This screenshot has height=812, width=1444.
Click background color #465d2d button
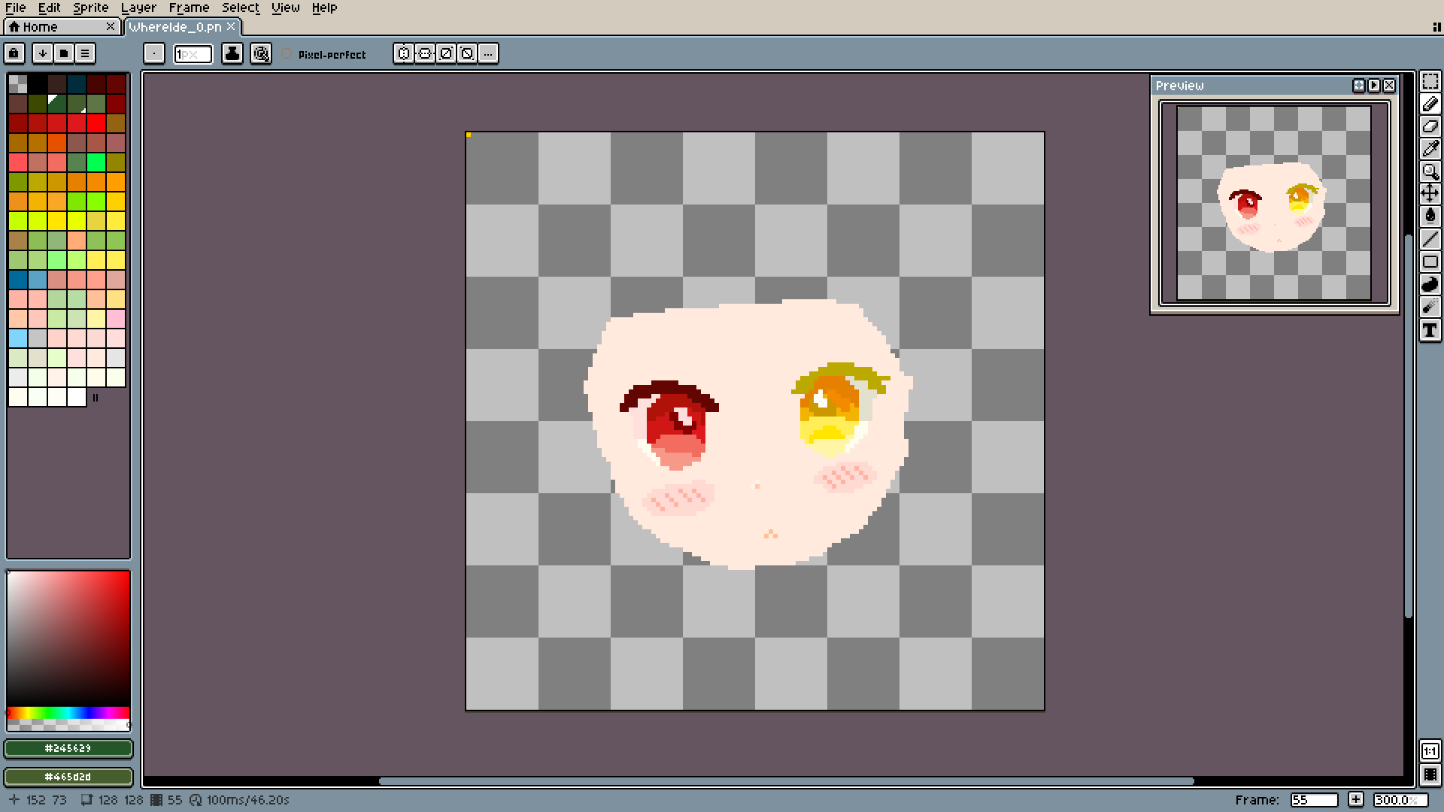coord(68,777)
